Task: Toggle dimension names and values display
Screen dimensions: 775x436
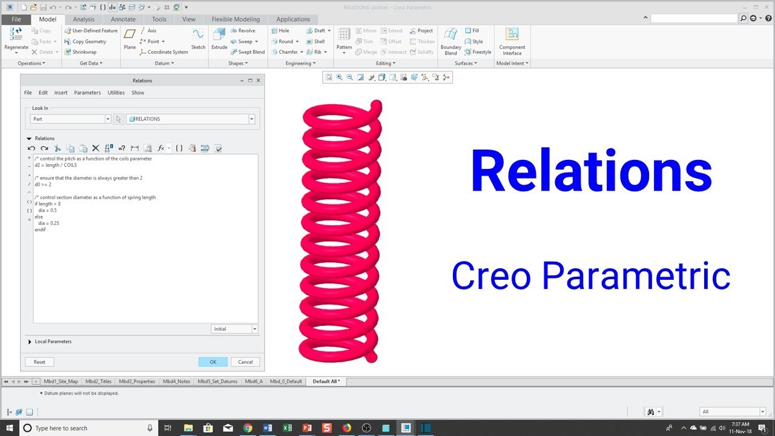Action: (x=108, y=148)
